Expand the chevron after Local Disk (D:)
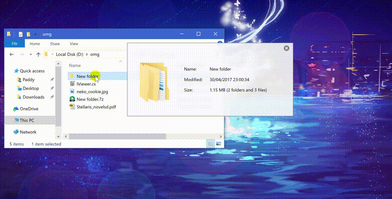392x199 pixels. (87, 54)
